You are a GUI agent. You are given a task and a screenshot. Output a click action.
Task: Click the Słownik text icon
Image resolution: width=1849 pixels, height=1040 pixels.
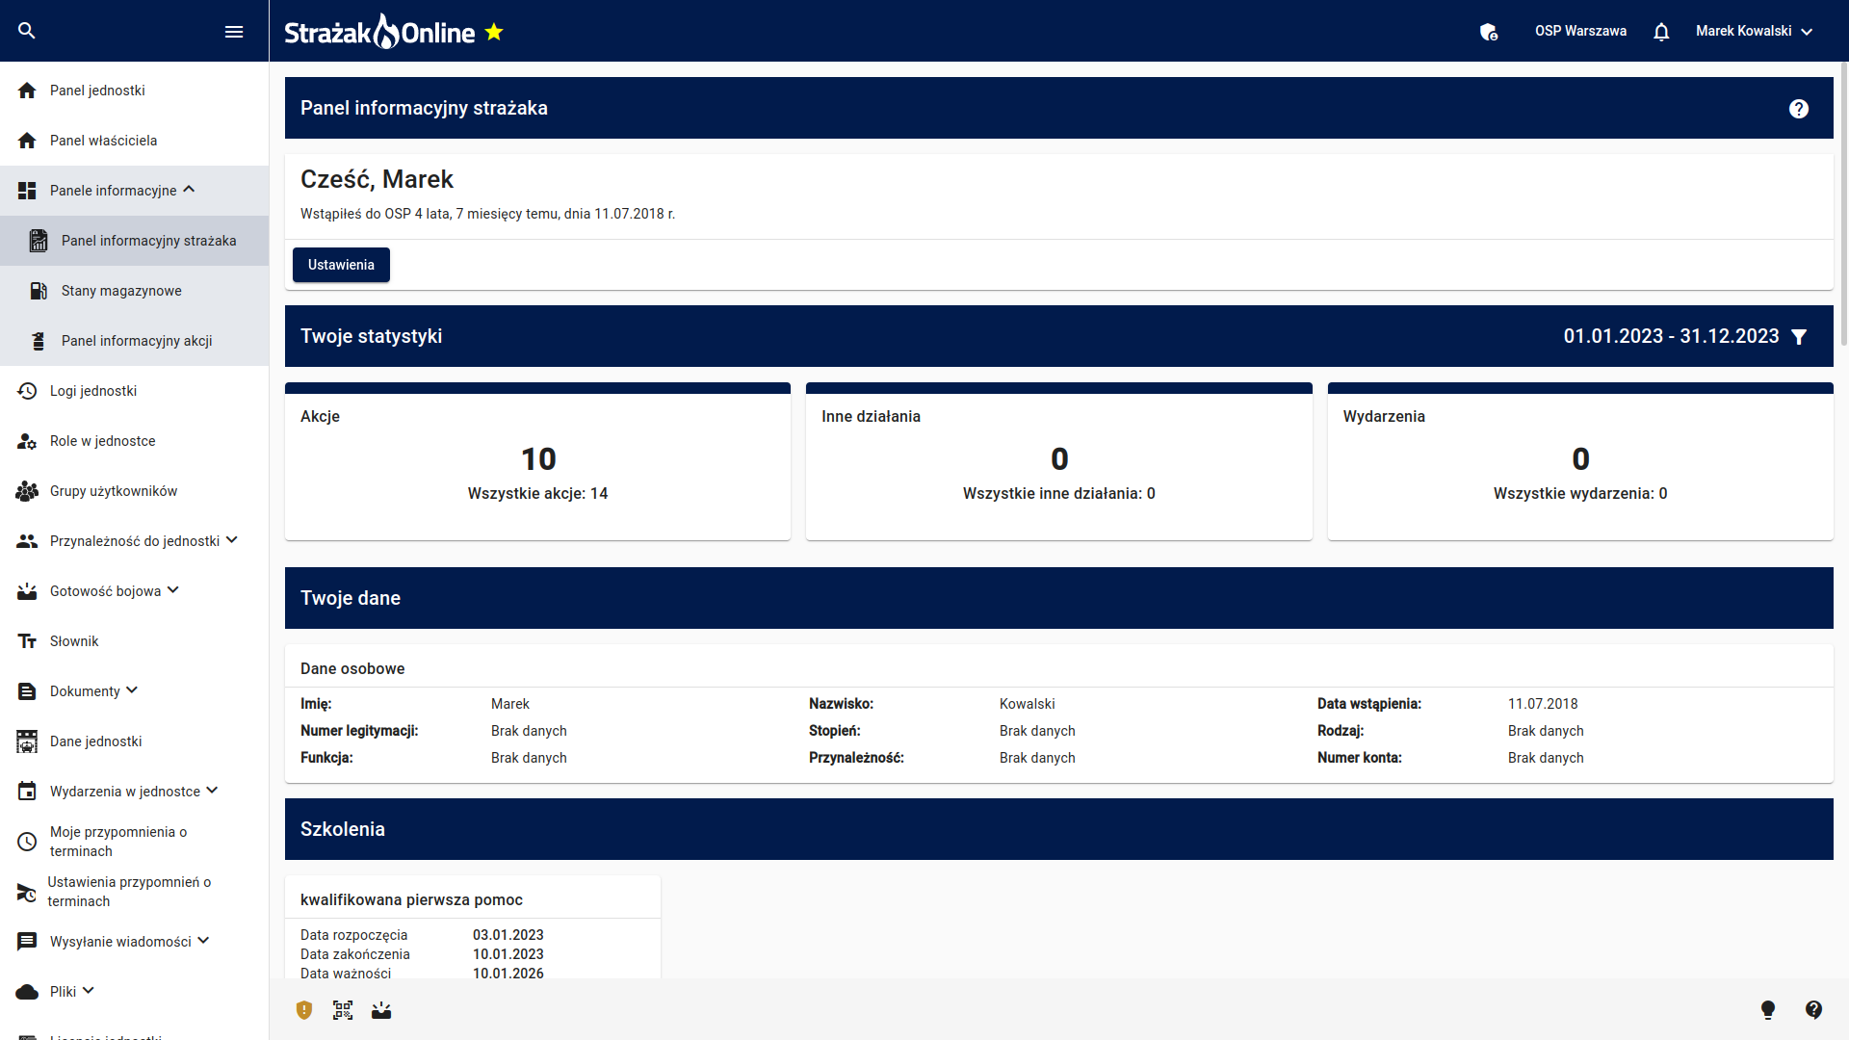[x=27, y=641]
